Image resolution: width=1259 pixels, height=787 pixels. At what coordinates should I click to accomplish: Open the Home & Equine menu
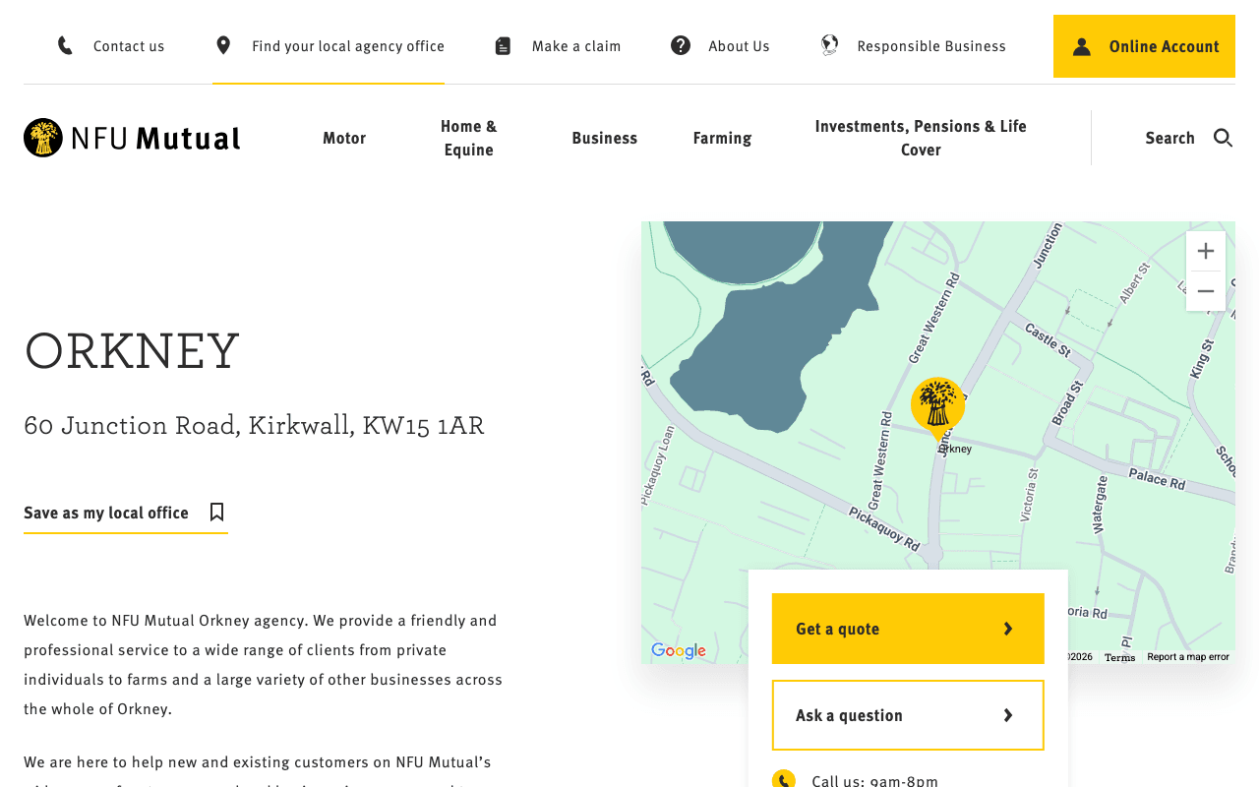tap(469, 138)
